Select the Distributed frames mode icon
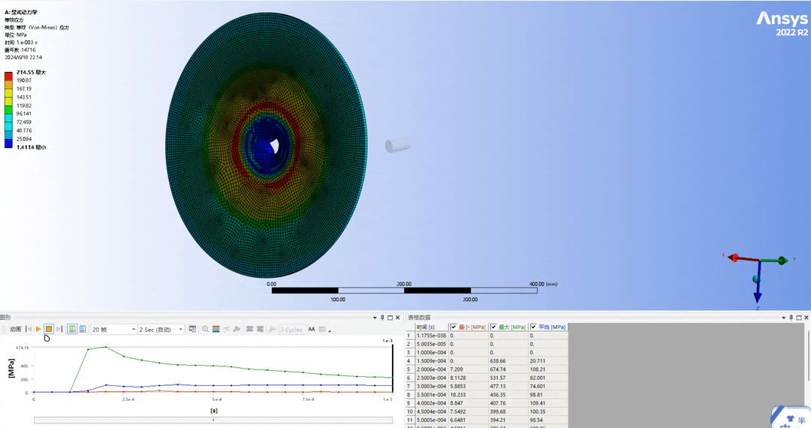 72,329
